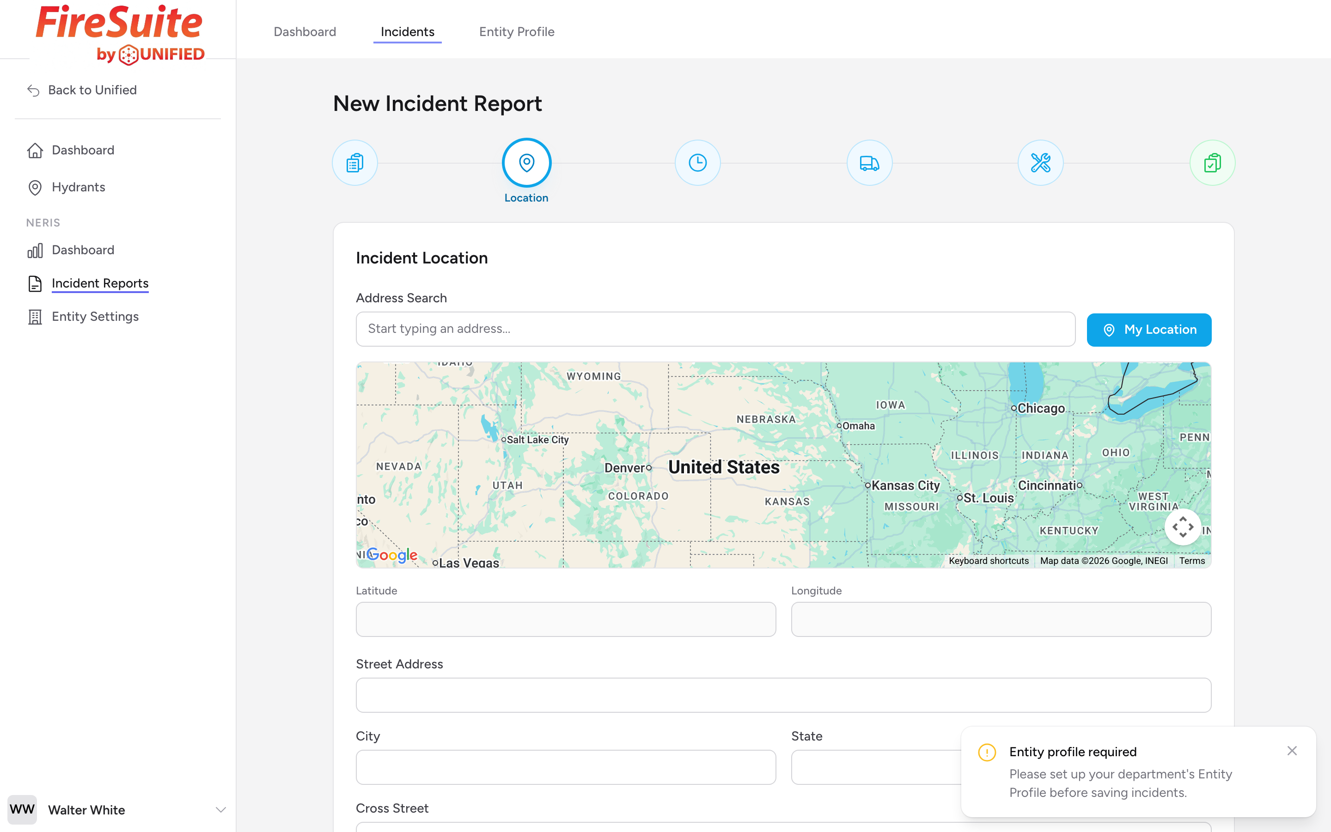Image resolution: width=1331 pixels, height=832 pixels.
Task: Click the home icon beside Dashboard
Action: [x=35, y=150]
